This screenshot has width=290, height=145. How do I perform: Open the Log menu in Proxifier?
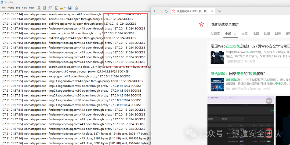click(18, 8)
